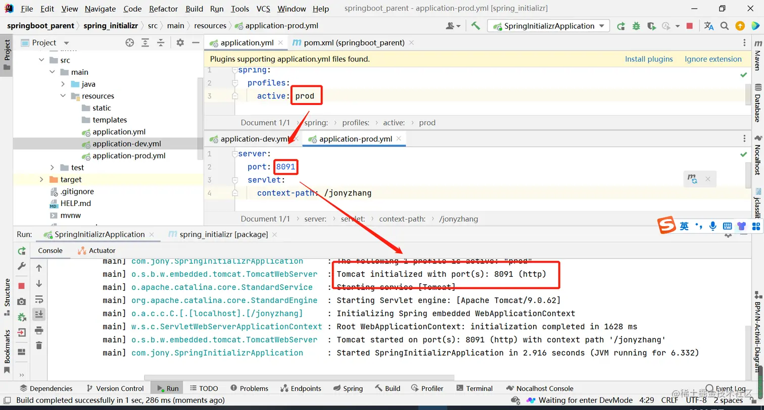
Task: Toggle the Database tool window stripe
Action: 758,103
